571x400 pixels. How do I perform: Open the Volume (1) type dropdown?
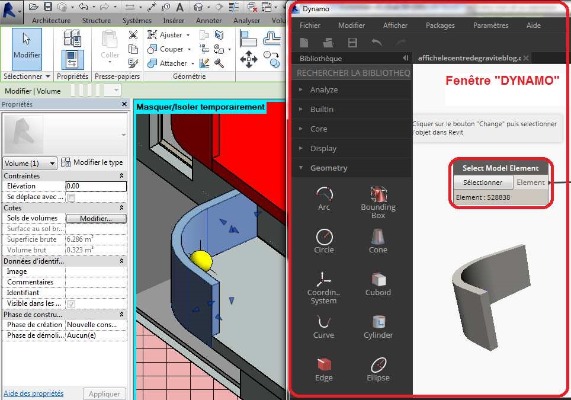pos(30,163)
